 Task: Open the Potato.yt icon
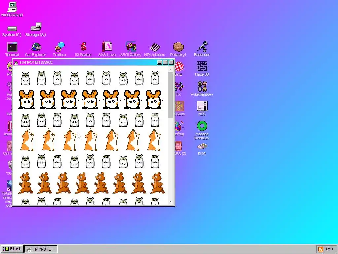point(178,49)
